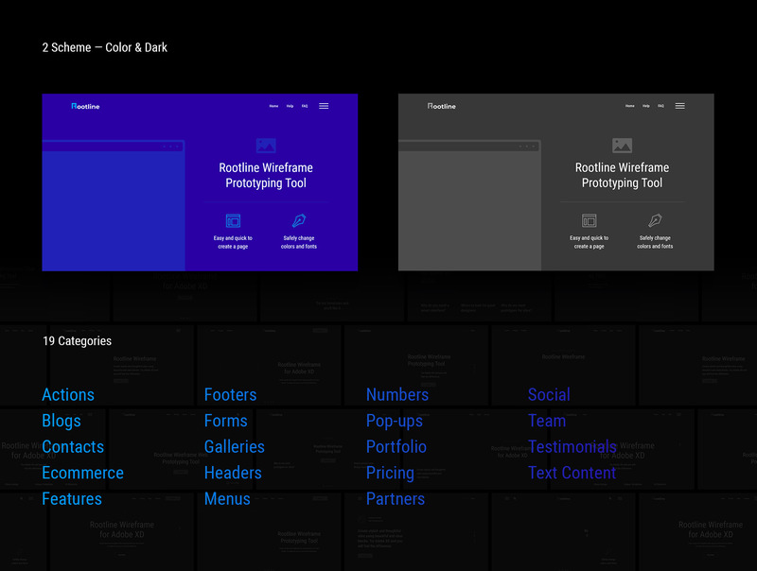Select Home in blue preview navigation
This screenshot has height=571, width=757.
pos(273,106)
